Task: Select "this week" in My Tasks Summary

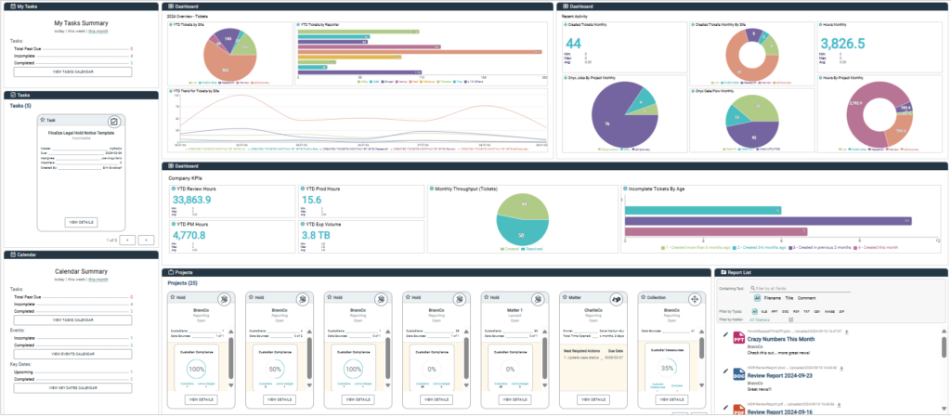Action: (75, 30)
